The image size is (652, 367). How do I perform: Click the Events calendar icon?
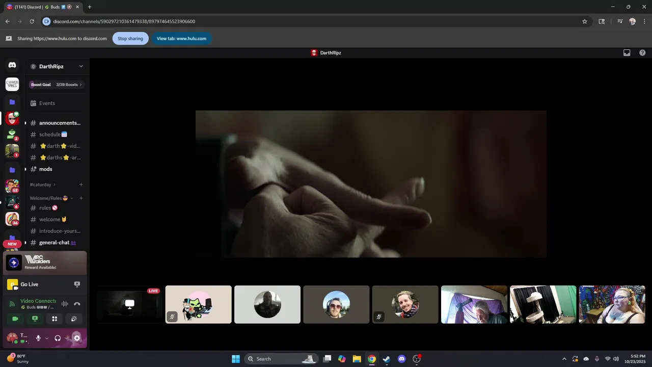(x=33, y=103)
